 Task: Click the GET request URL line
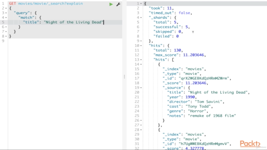pyautogui.click(x=46, y=4)
